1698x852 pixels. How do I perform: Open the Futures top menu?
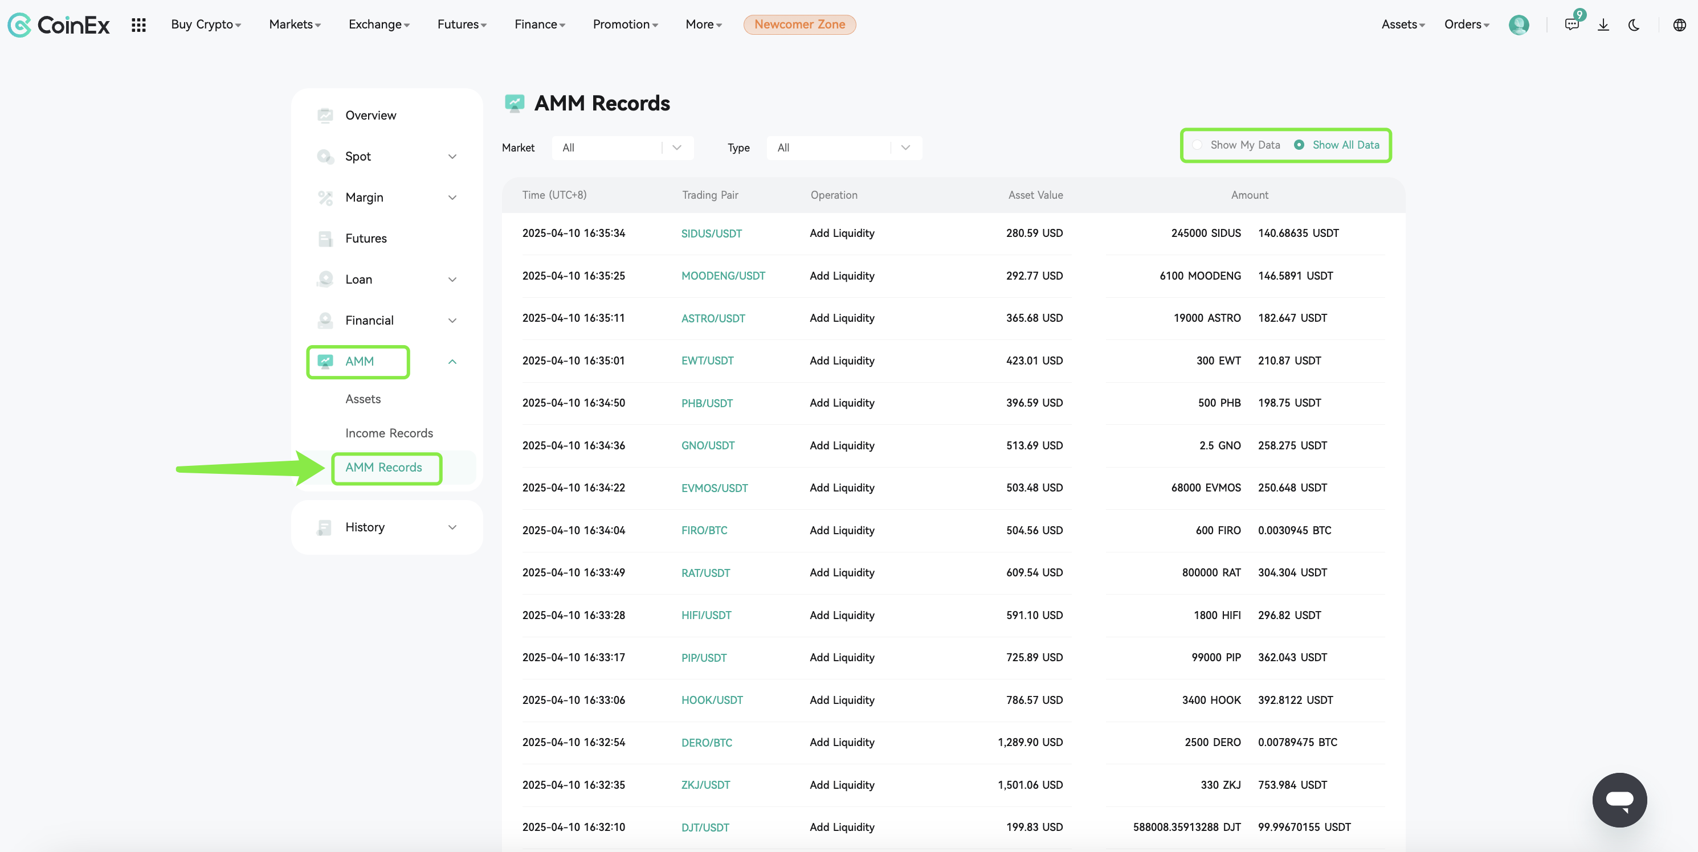462,24
